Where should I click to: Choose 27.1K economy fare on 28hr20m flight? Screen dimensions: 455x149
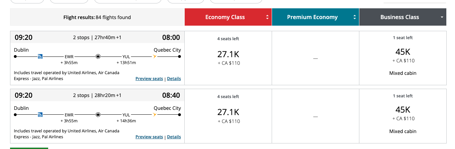[x=228, y=116]
